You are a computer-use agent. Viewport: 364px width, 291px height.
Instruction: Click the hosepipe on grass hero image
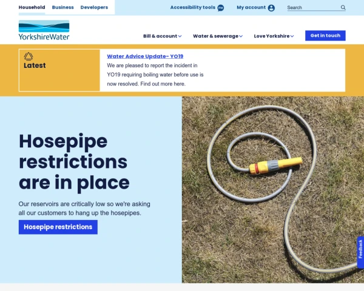(273, 190)
